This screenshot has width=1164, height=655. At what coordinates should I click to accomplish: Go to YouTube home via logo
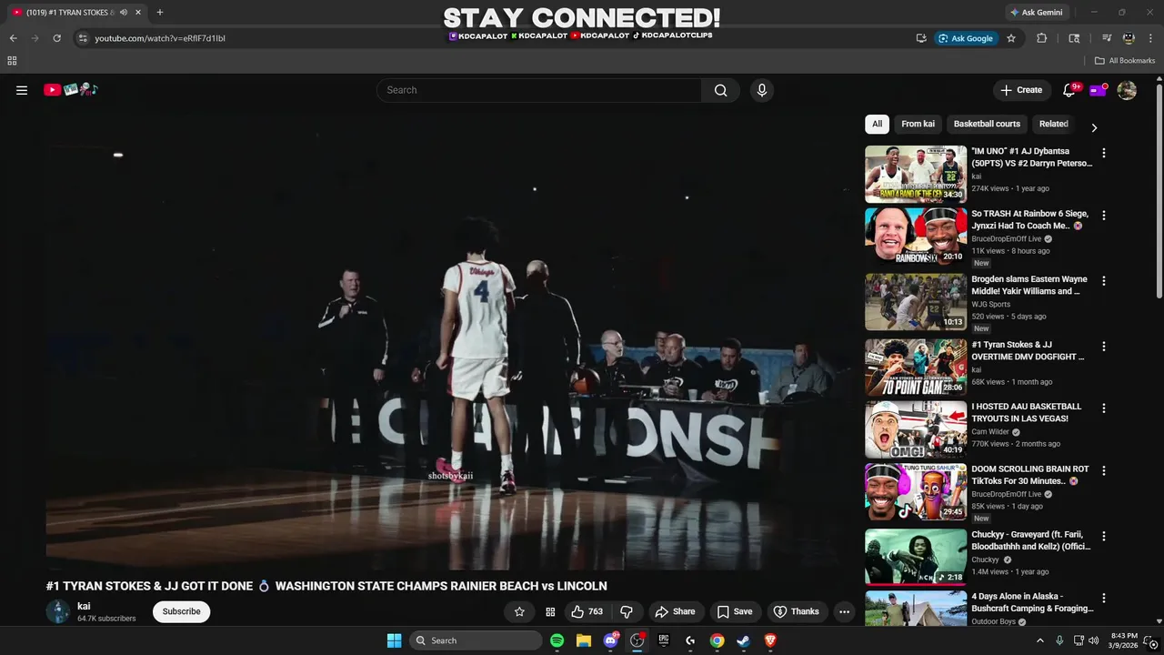pyautogui.click(x=71, y=90)
